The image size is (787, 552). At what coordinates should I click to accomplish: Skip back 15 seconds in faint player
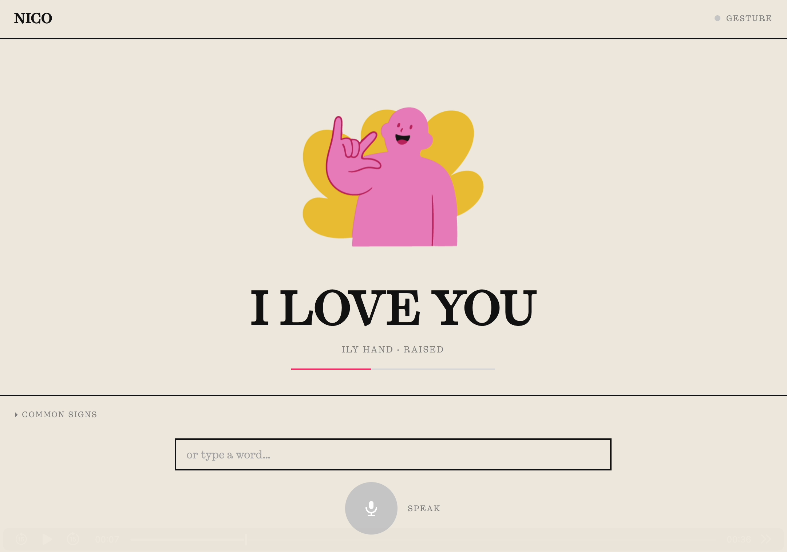(x=21, y=539)
